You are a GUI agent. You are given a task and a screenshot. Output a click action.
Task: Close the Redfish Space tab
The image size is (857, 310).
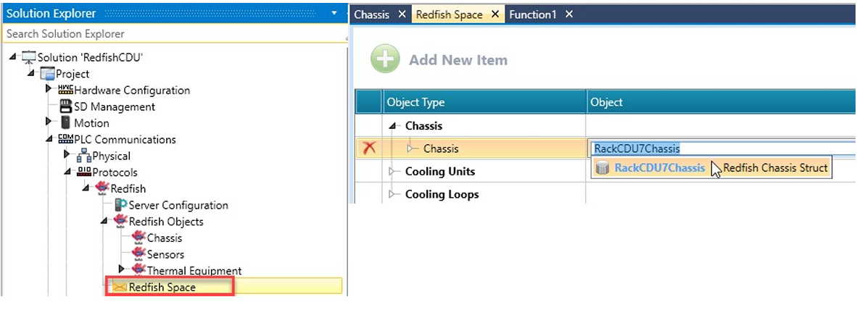[x=494, y=14]
